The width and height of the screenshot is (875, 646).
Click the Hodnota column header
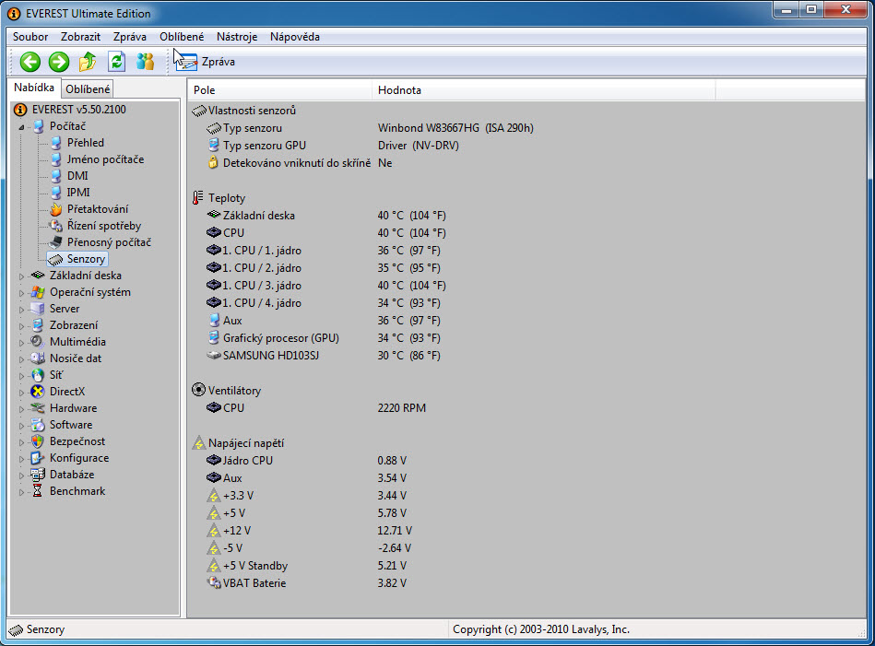coord(543,89)
